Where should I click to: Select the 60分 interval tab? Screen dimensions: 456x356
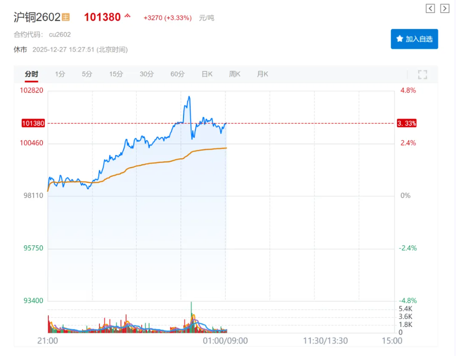point(178,74)
